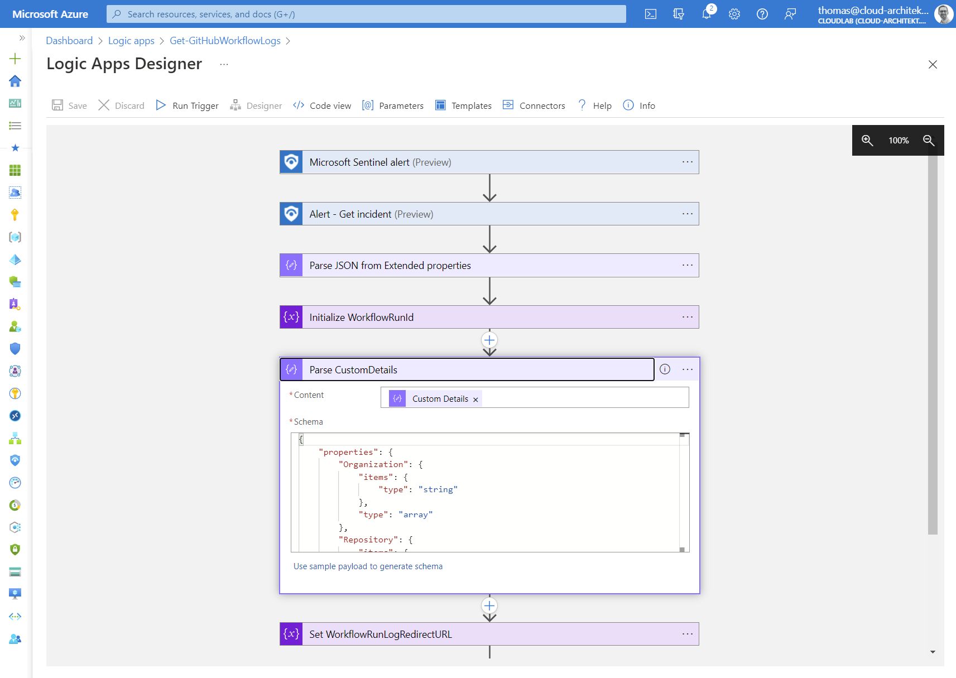The image size is (956, 678).
Task: Open notifications bell icon
Action: pos(707,14)
